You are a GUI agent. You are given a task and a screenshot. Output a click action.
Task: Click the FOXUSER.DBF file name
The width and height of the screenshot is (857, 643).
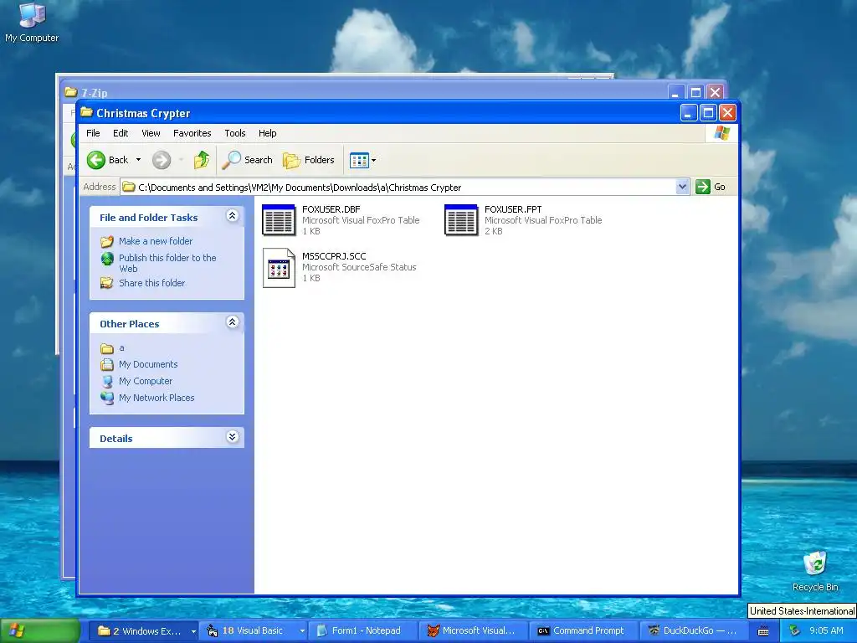click(x=331, y=208)
